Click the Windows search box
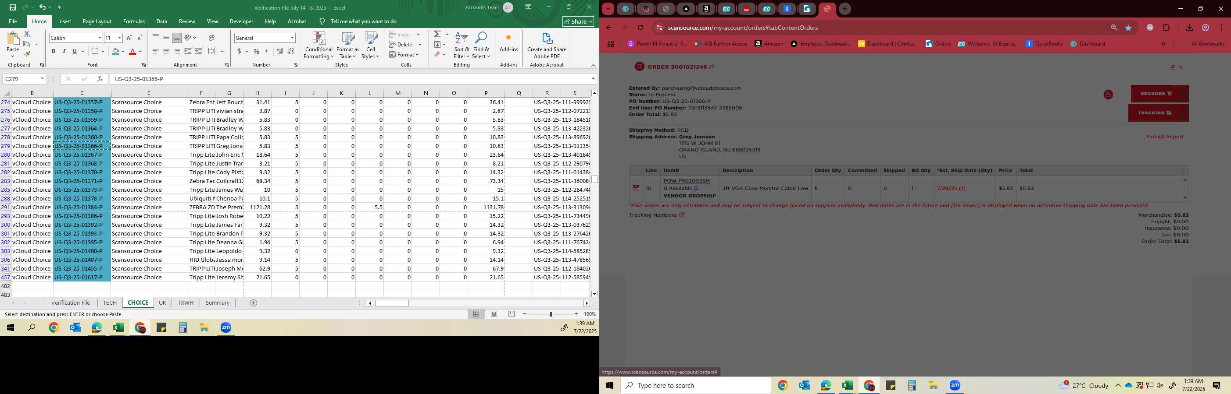 pos(695,385)
